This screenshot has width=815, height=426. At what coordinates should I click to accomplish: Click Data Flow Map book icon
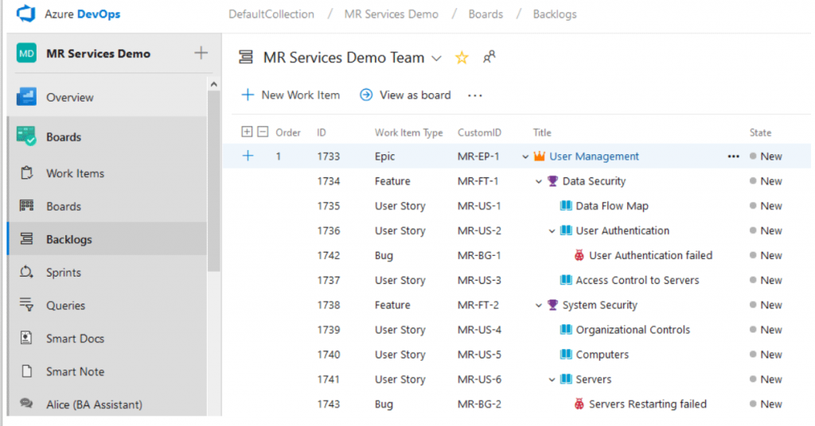pos(566,206)
